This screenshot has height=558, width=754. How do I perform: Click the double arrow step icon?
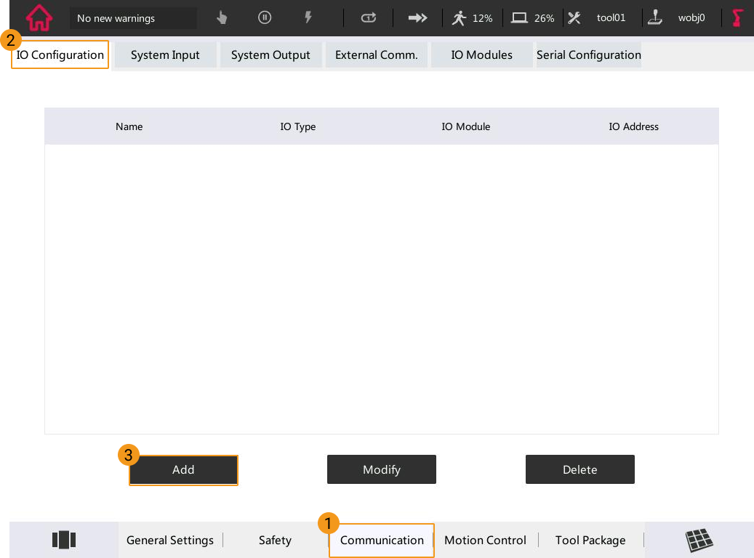click(417, 18)
